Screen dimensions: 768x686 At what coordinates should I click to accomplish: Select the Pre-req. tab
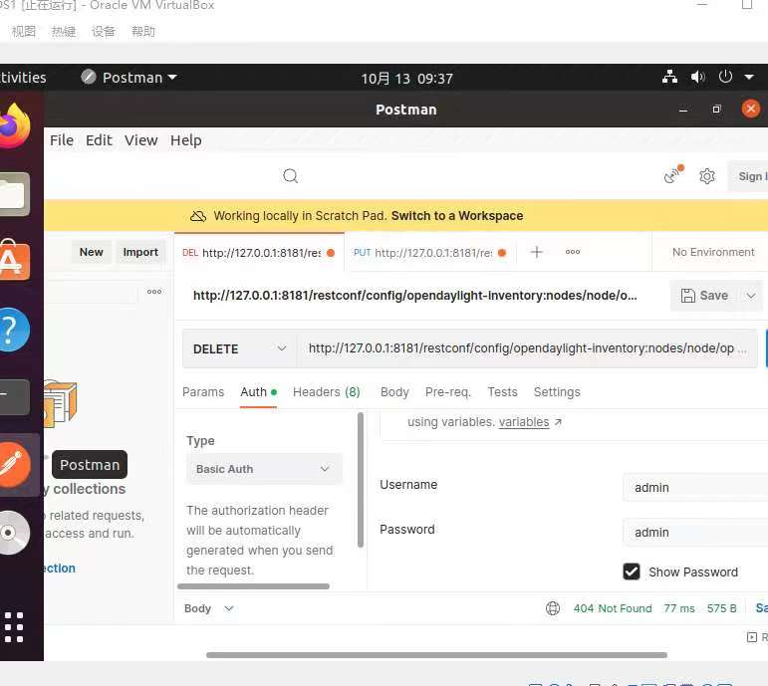point(448,391)
